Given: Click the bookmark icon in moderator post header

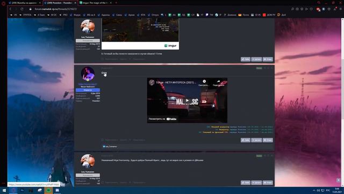Looking at the screenshot, I should tap(268, 68).
